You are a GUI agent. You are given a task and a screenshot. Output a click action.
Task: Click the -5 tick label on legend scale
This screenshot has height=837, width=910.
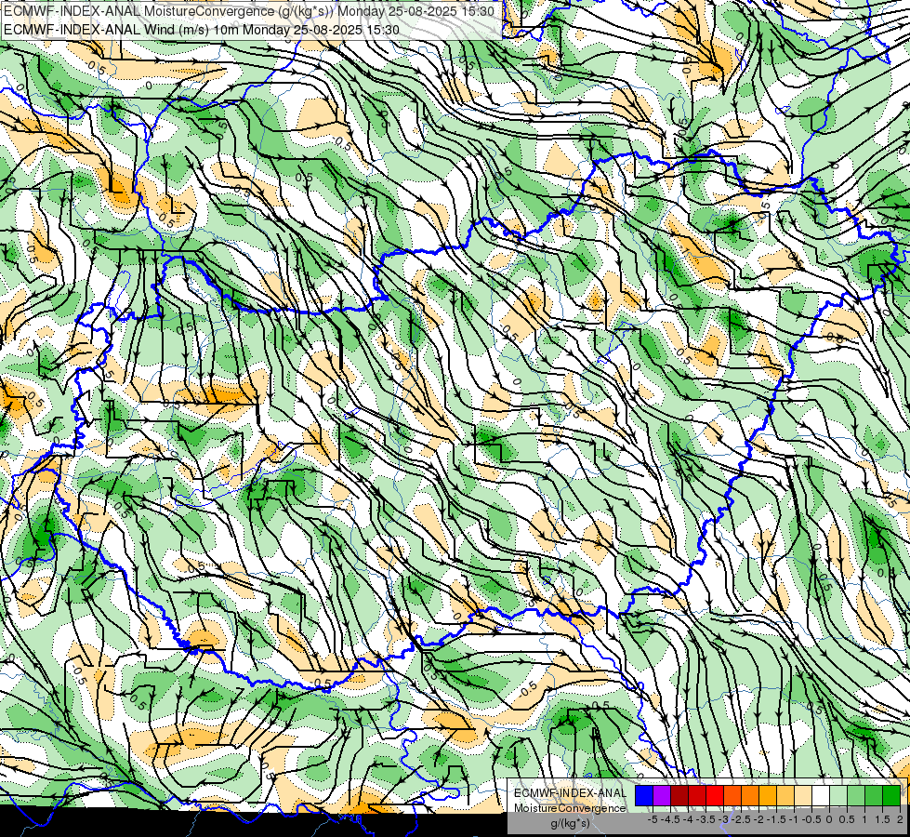[x=653, y=819]
